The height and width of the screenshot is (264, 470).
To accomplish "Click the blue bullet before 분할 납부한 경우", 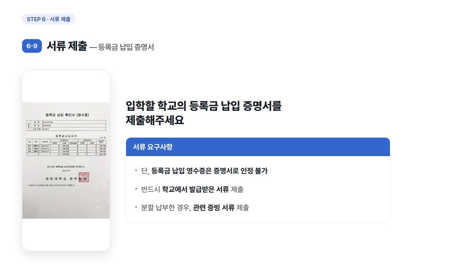I will pos(136,208).
